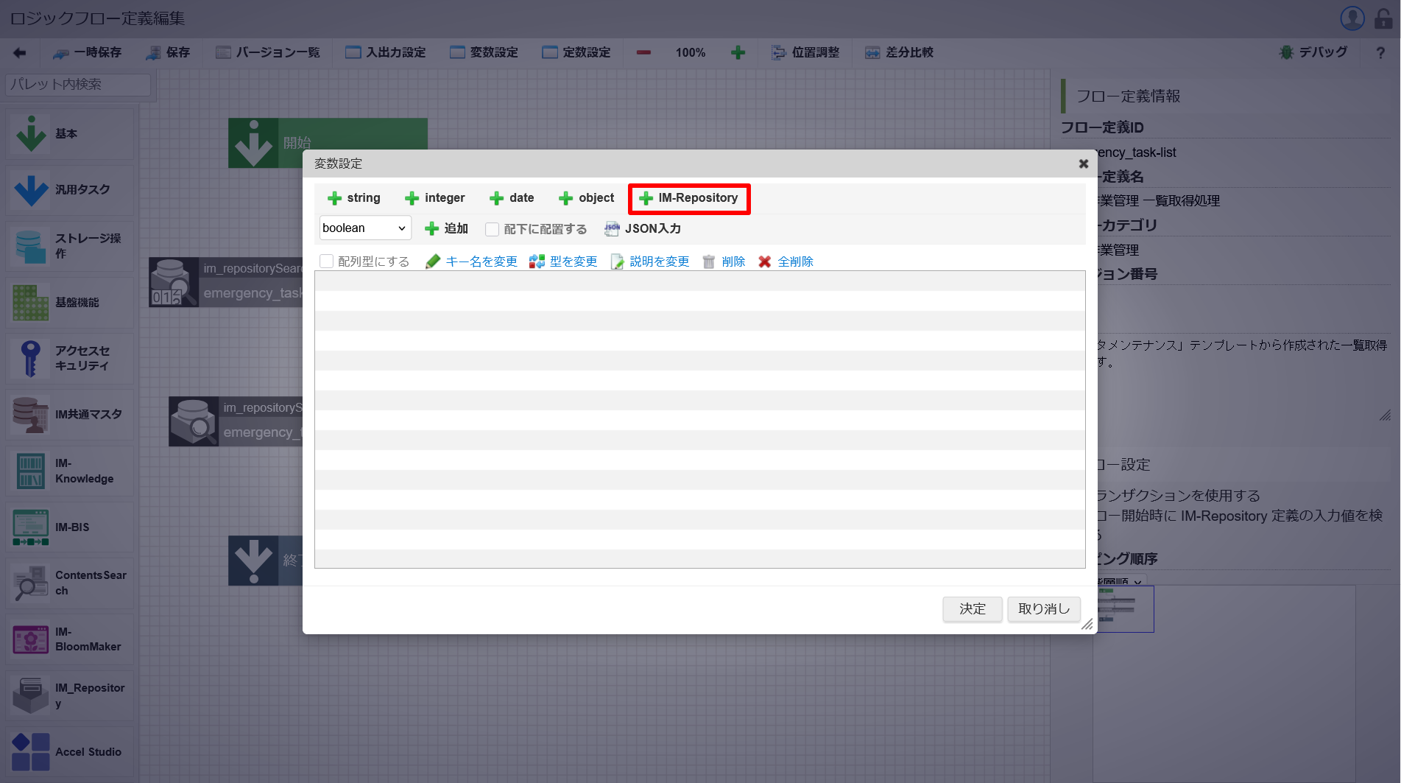Click 説明を変更 to edit description
Viewport: 1401px width, 783px height.
(650, 261)
